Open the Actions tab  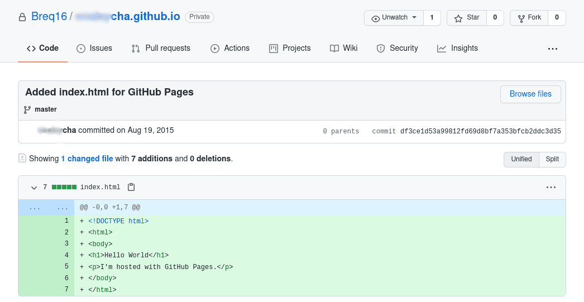click(x=230, y=49)
